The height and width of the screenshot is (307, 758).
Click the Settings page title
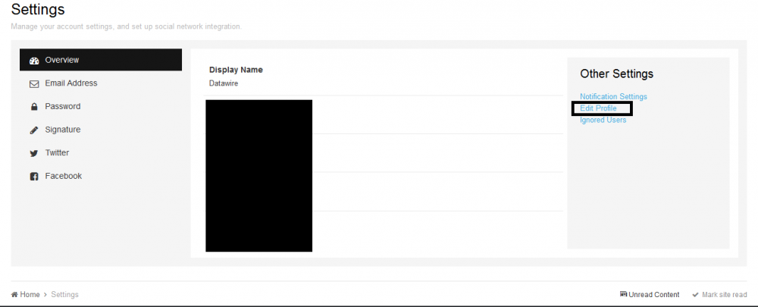click(38, 9)
